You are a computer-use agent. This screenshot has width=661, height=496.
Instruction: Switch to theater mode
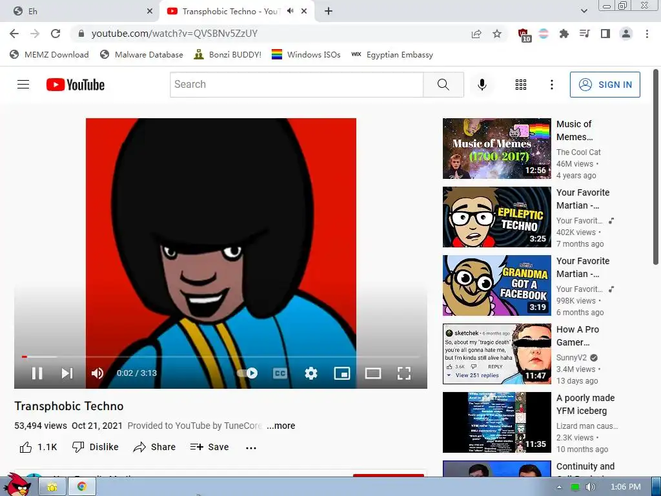[x=373, y=373]
